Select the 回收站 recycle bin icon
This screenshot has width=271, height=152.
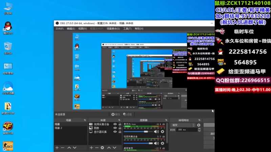coord(8,48)
